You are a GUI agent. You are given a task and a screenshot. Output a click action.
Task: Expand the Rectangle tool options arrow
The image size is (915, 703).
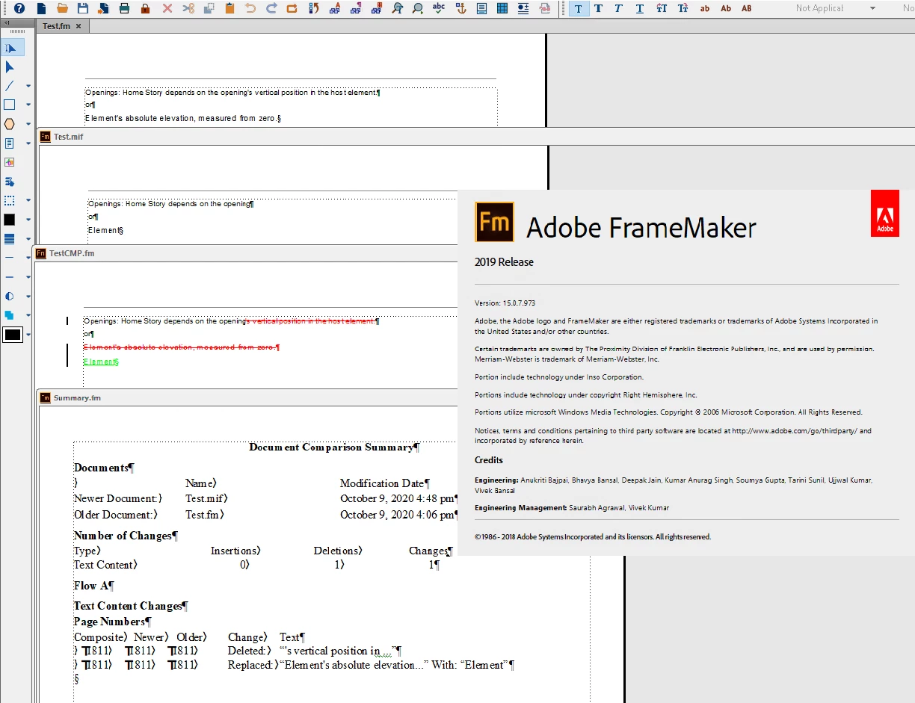tap(28, 105)
